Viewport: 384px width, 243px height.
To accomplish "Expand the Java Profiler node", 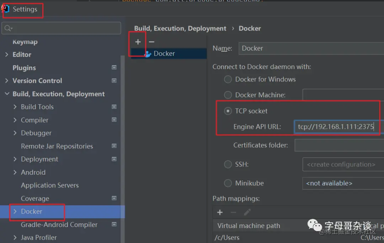I will (15, 238).
